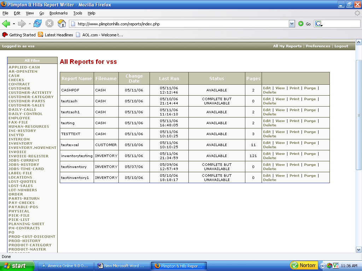Open the File menu
The height and width of the screenshot is (271, 362).
click(5, 13)
